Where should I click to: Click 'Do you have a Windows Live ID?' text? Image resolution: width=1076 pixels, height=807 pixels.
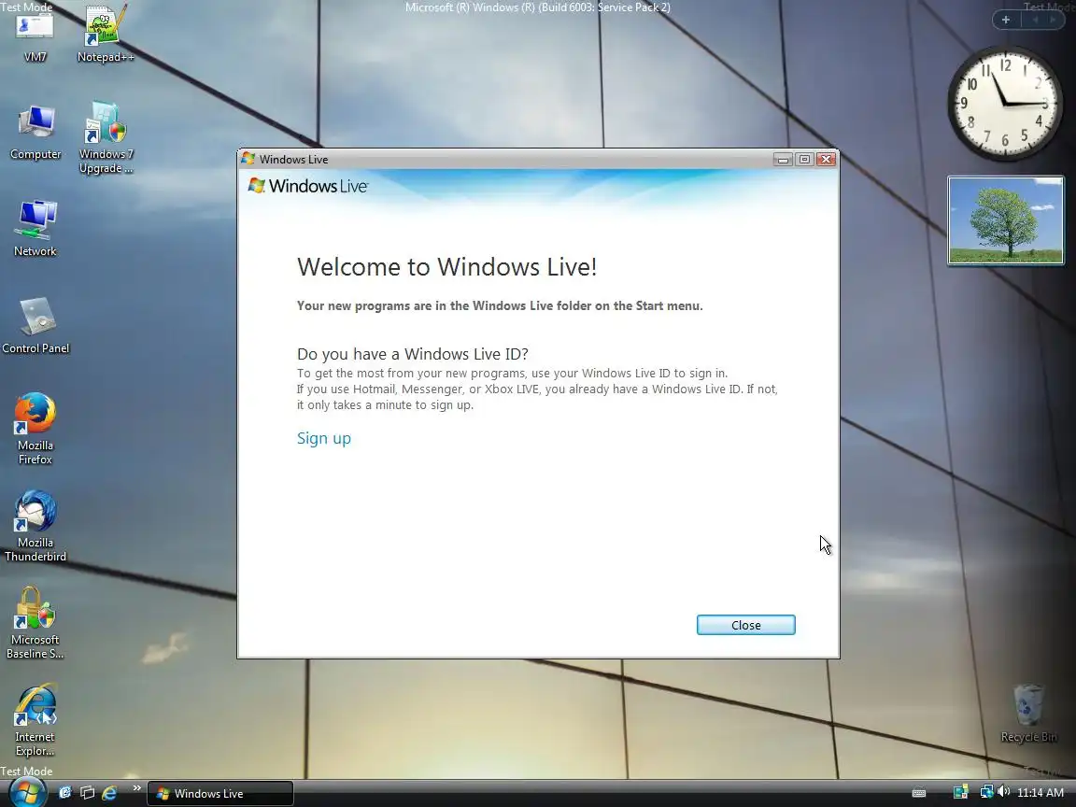(x=413, y=354)
